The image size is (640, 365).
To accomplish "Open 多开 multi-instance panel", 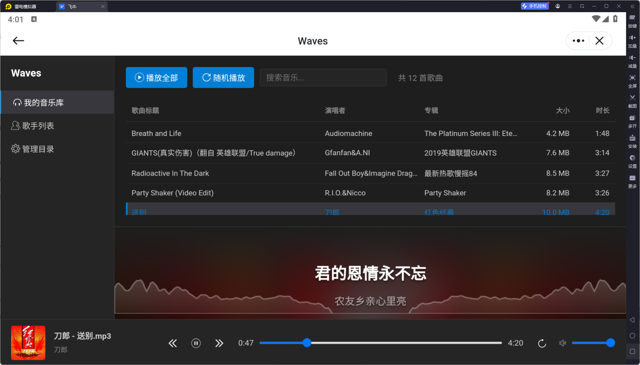I will (x=632, y=121).
